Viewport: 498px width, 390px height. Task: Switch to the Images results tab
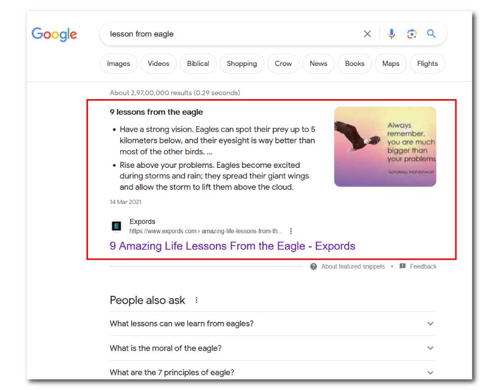[x=118, y=64]
